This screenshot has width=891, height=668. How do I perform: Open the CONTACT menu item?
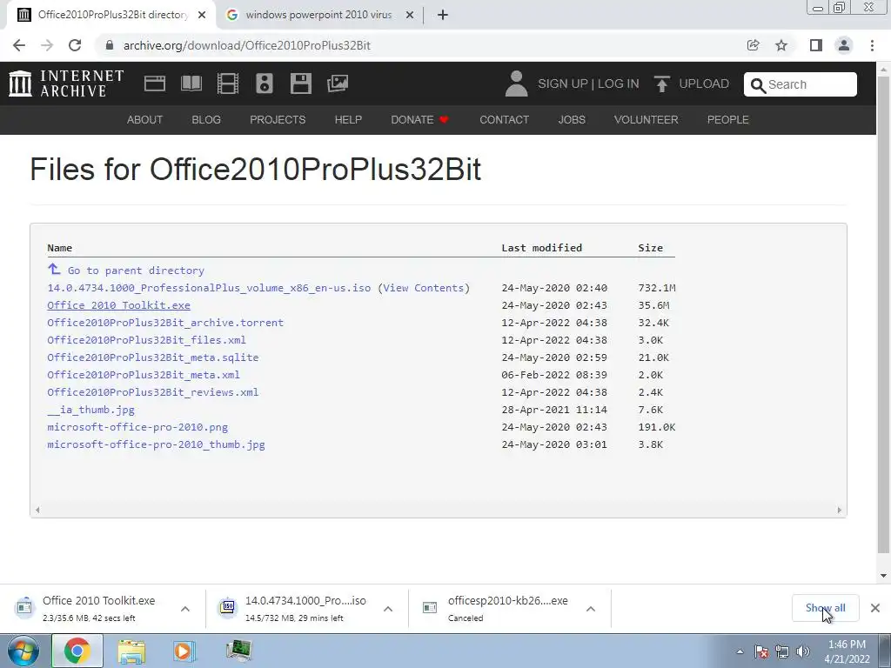(504, 120)
